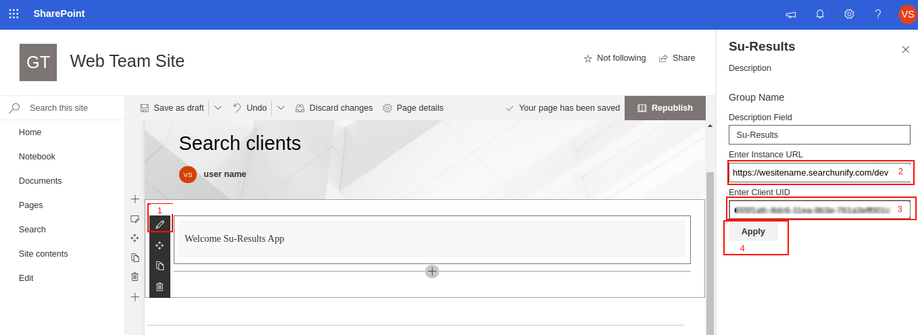Click the move web part icon

point(160,245)
